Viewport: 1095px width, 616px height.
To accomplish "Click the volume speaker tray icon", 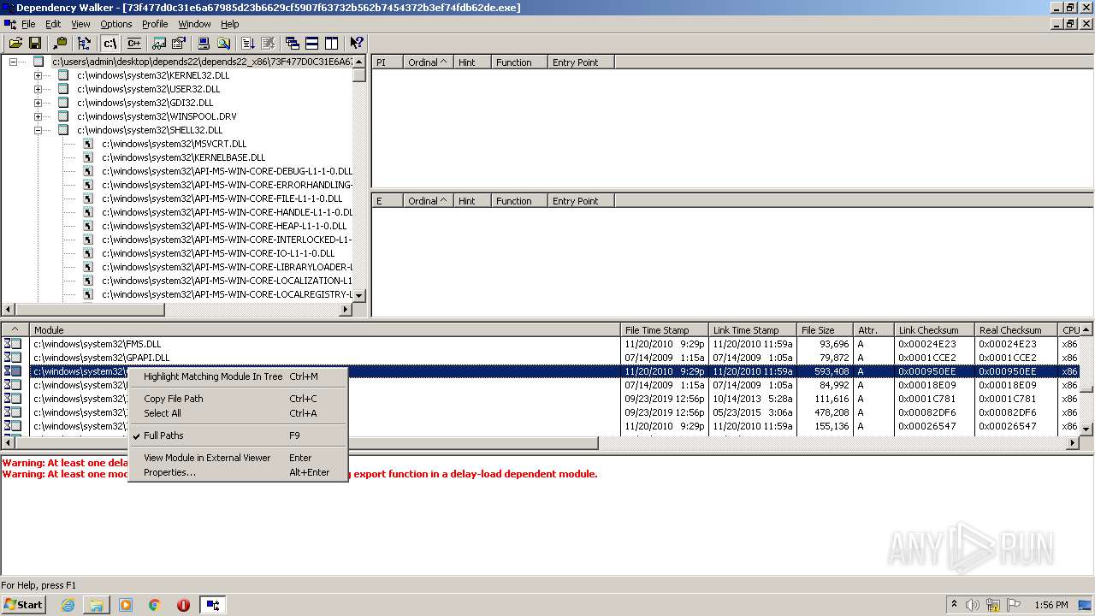I will point(972,605).
